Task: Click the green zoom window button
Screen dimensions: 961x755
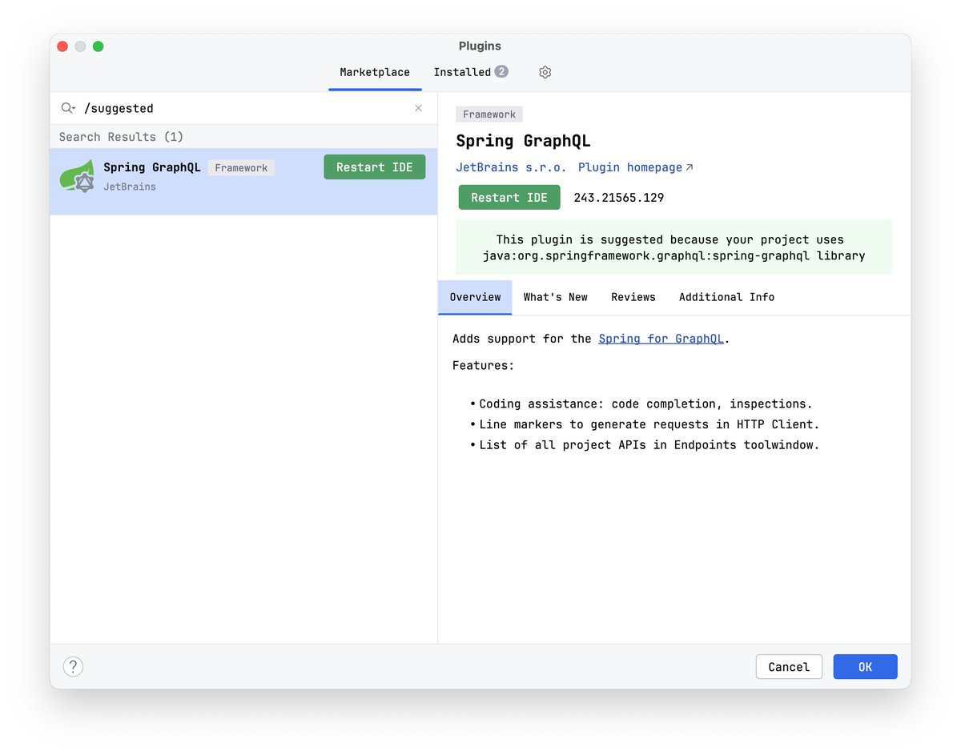Action: 98,46
